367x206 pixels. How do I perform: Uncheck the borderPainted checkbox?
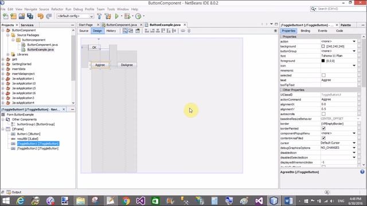tap(323, 128)
